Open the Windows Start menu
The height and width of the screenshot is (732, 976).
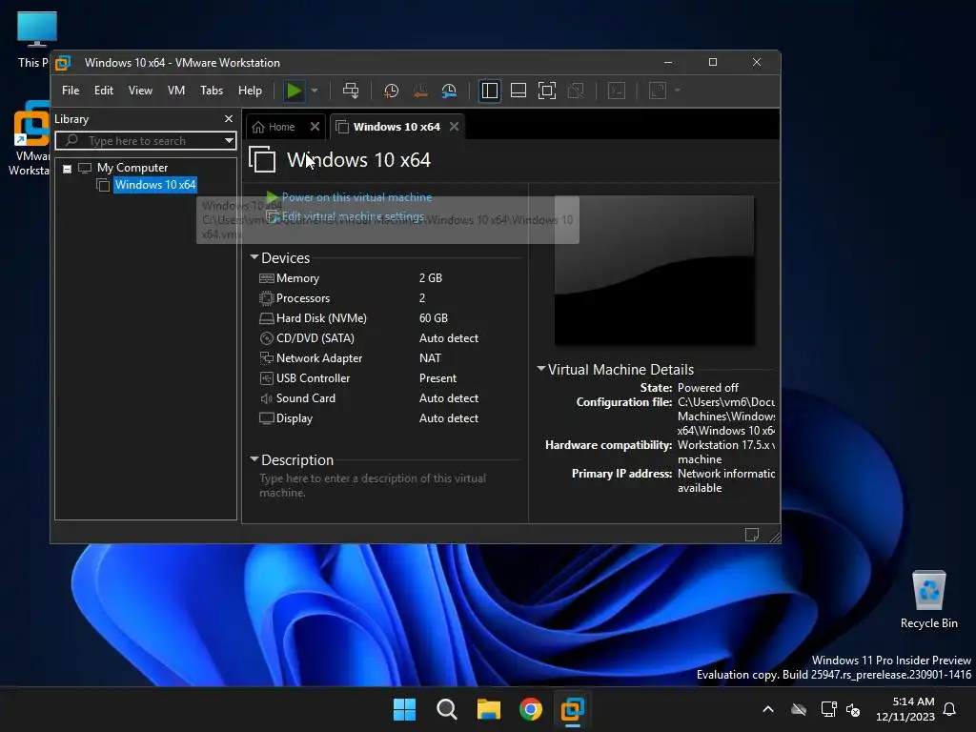404,709
